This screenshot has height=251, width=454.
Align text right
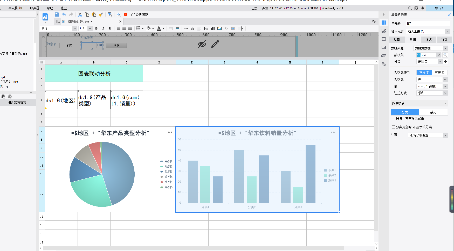tap(130, 28)
